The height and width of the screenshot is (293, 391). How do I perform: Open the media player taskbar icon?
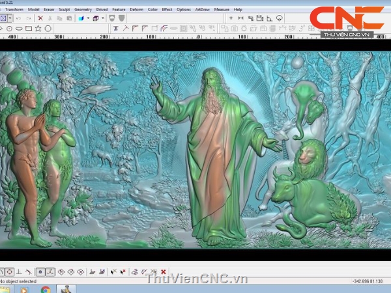pyautogui.click(x=24, y=290)
